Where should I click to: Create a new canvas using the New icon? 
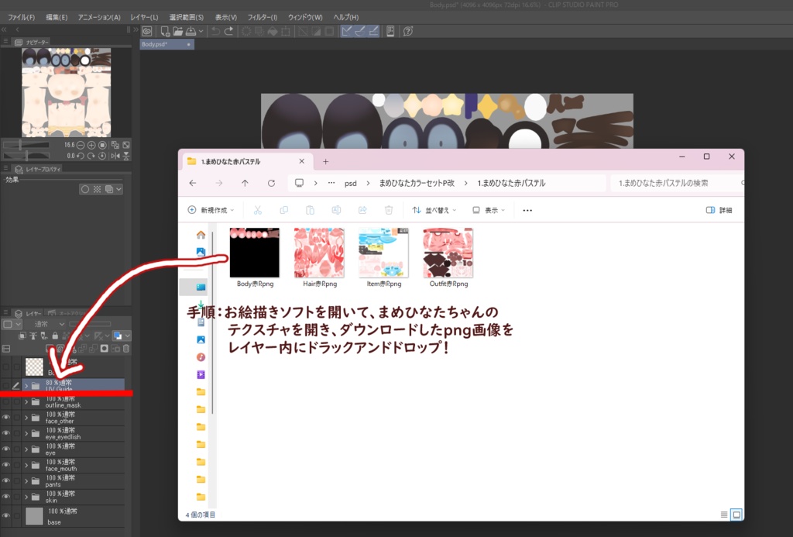(x=165, y=32)
